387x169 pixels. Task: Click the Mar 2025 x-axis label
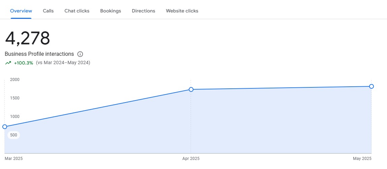[13, 159]
